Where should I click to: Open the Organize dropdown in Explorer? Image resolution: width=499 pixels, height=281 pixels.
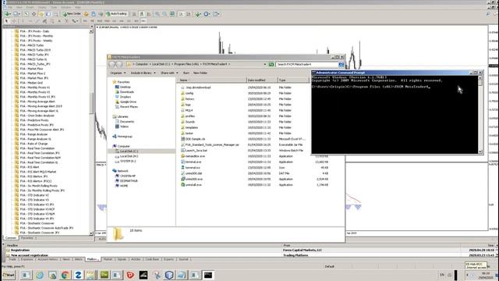118,73
